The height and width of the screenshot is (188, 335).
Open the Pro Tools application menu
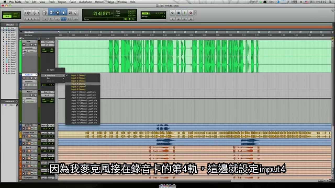[x=15, y=2]
